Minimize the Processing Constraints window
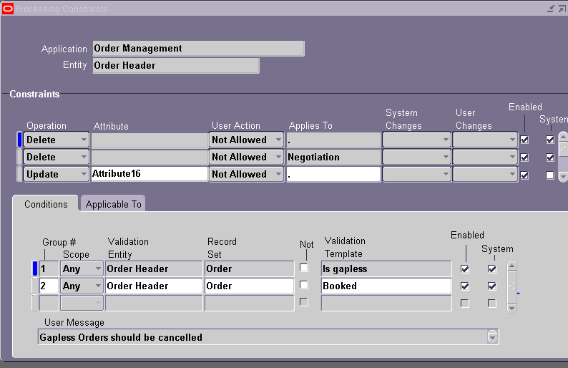 click(x=551, y=9)
